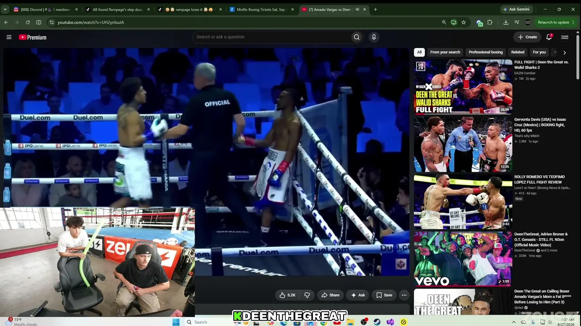Reload the YouTube page
Image resolution: width=581 pixels, height=326 pixels.
pyautogui.click(x=28, y=22)
